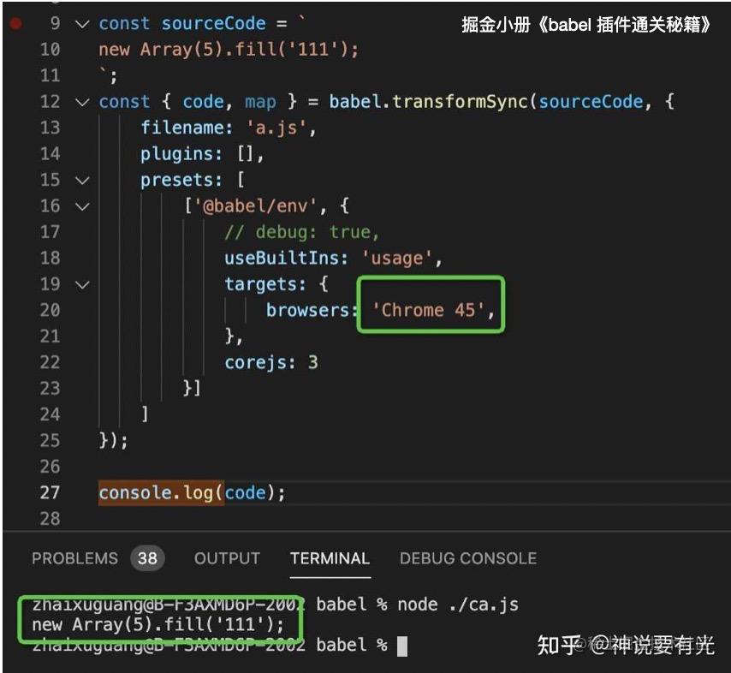This screenshot has width=731, height=673.
Task: Collapse the fold chevron on line 12
Action: point(82,102)
